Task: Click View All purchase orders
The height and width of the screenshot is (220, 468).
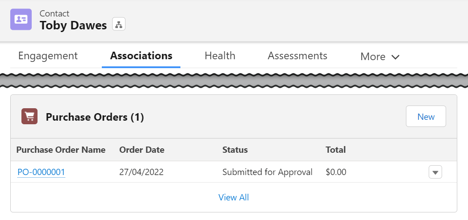Action: click(x=234, y=197)
